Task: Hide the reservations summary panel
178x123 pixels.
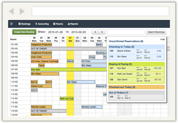Action: pos(162,39)
